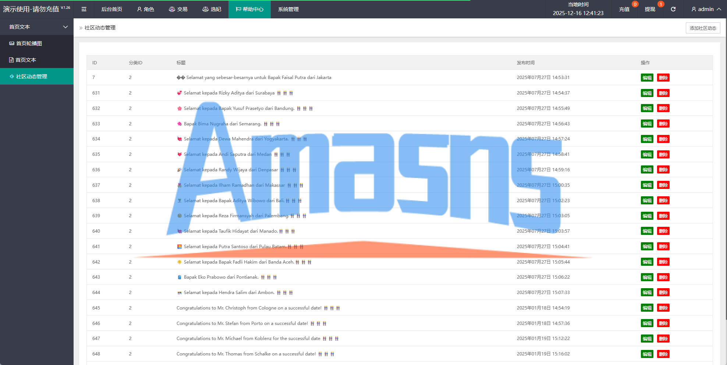727x365 pixels.
Task: Edit the Reza Firmansyah row 639
Action: click(647, 216)
